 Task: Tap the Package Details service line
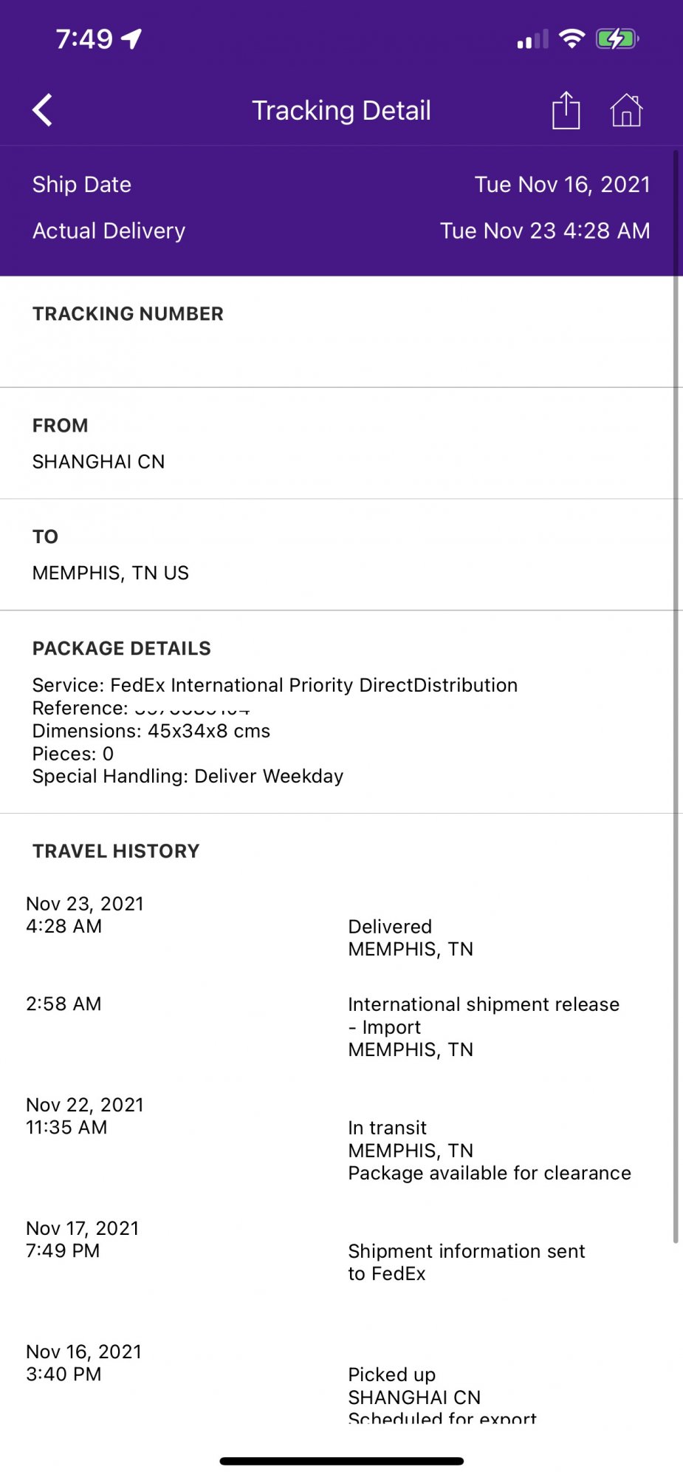[275, 685]
